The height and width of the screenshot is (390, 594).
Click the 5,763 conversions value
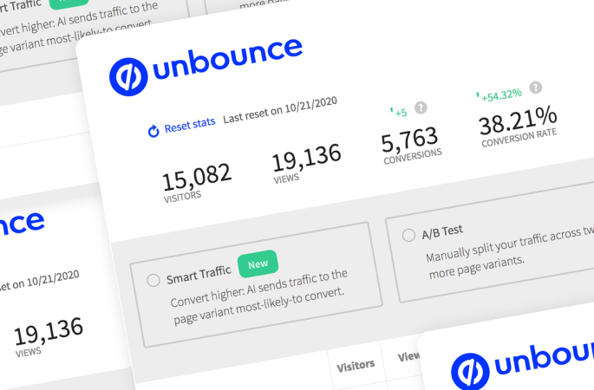pyautogui.click(x=409, y=139)
